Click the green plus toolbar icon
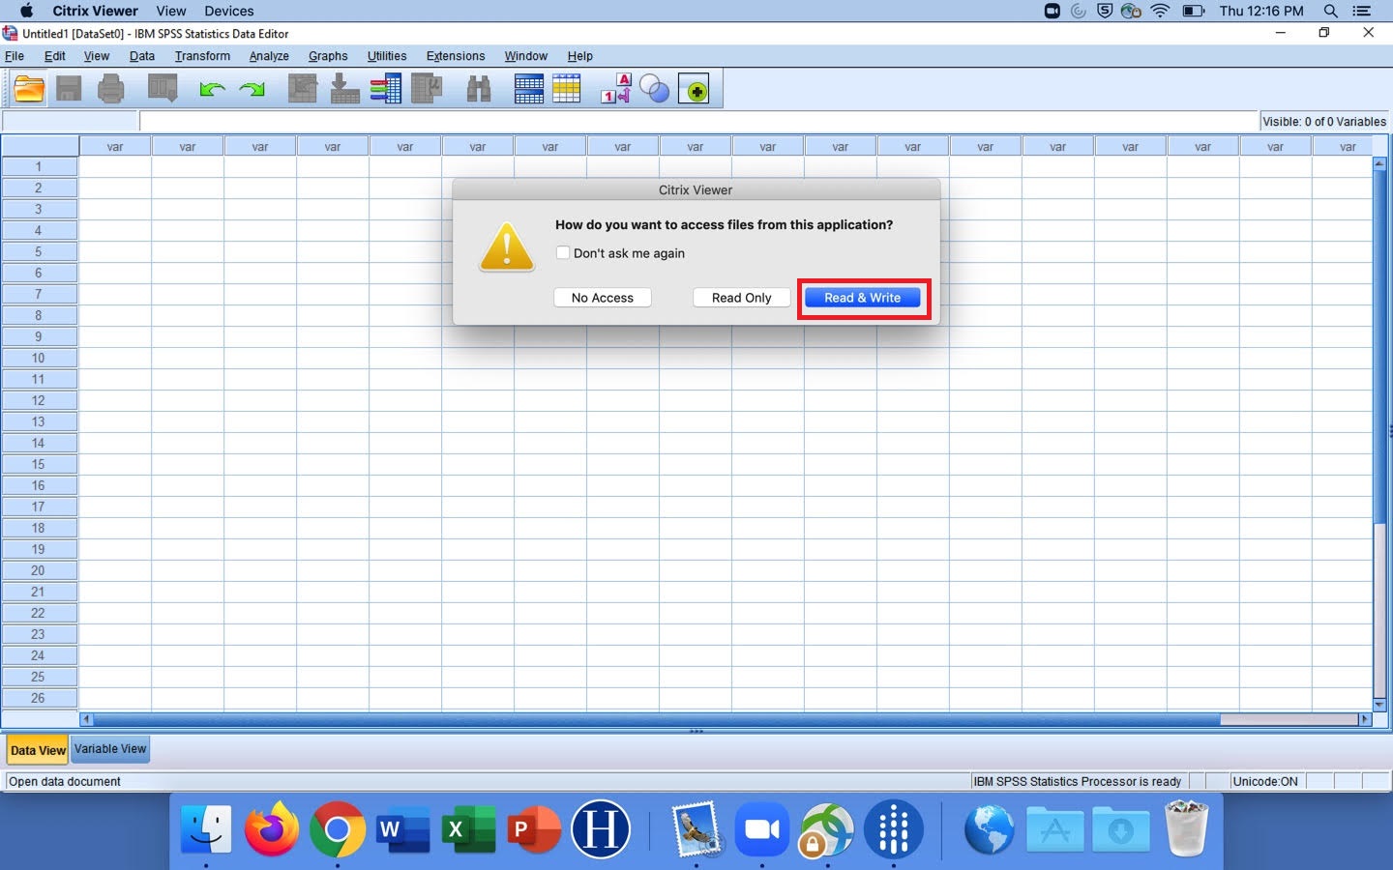This screenshot has width=1393, height=870. click(694, 90)
